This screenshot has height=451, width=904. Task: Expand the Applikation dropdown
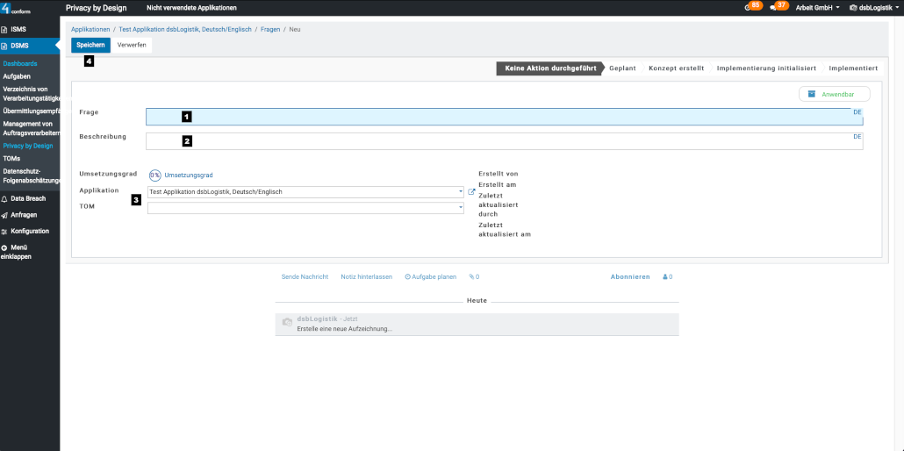coord(460,191)
